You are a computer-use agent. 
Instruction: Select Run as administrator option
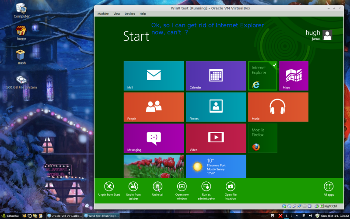coord(206,191)
